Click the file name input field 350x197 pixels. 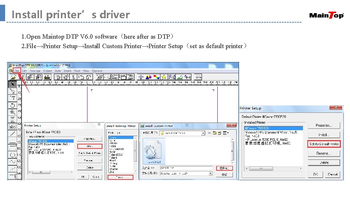point(186,168)
